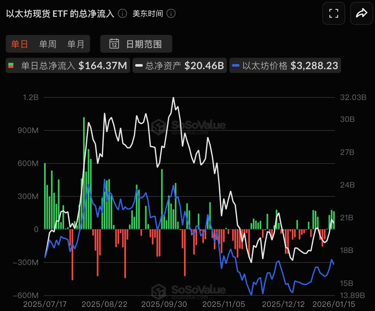This screenshot has width=375, height=311.
Task: Click the 27B right axis label
Action: pos(347,152)
